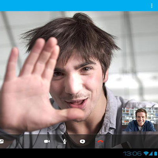158x158 pixels.
Task: Tap the cellular signal strength icon
Action: (150, 154)
